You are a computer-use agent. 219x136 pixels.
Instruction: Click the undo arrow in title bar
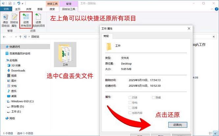click(x=19, y=3)
